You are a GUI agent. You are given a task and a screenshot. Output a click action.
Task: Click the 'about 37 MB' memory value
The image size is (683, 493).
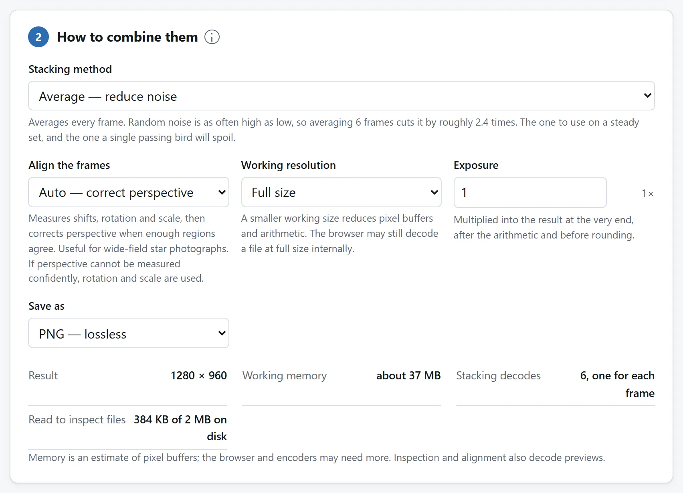408,375
